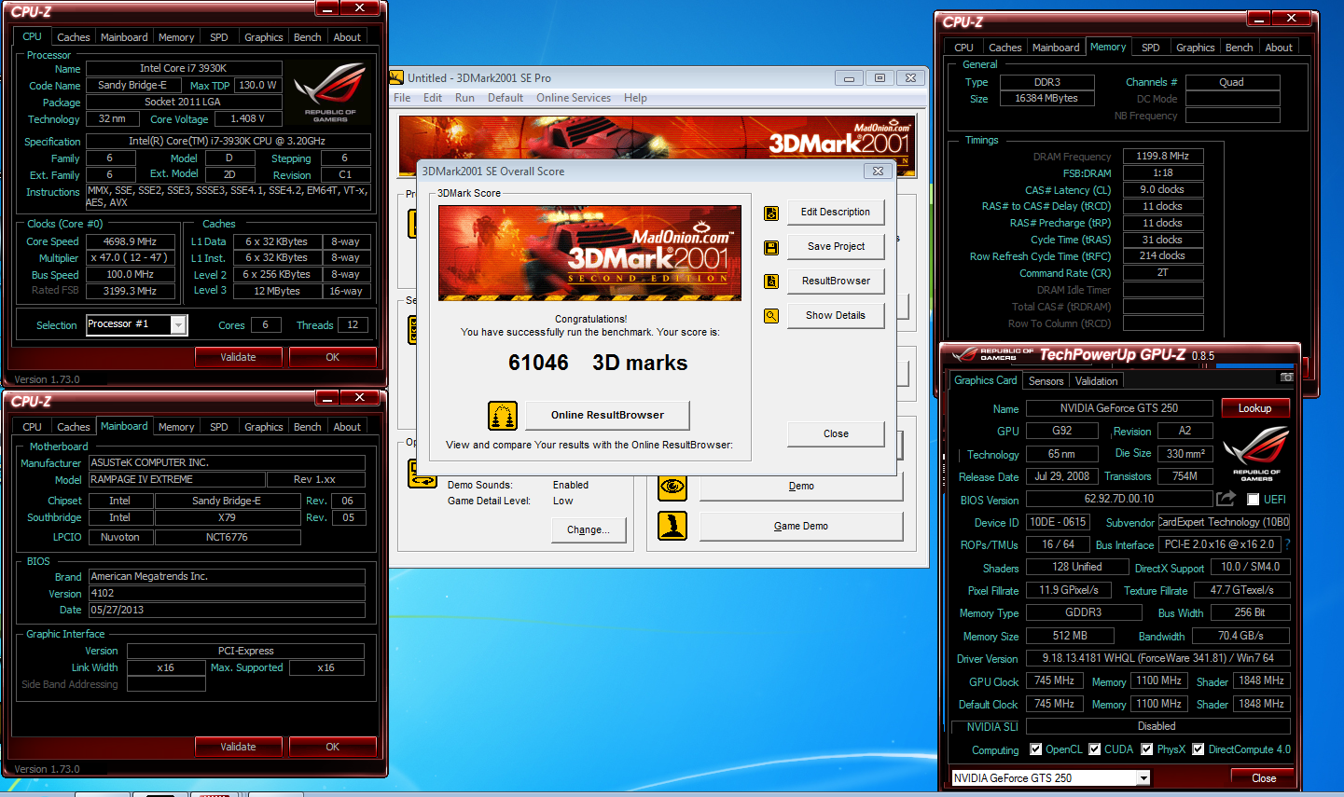This screenshot has height=797, width=1344.
Task: Click the Subvendor CardExpert Technology field
Action: click(1224, 523)
